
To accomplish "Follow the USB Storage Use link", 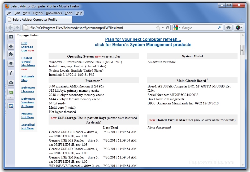I will click(x=27, y=47).
